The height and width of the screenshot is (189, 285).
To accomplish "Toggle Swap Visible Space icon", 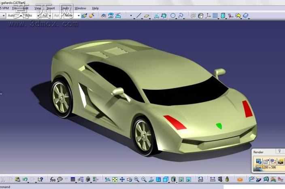I will pos(189,179).
